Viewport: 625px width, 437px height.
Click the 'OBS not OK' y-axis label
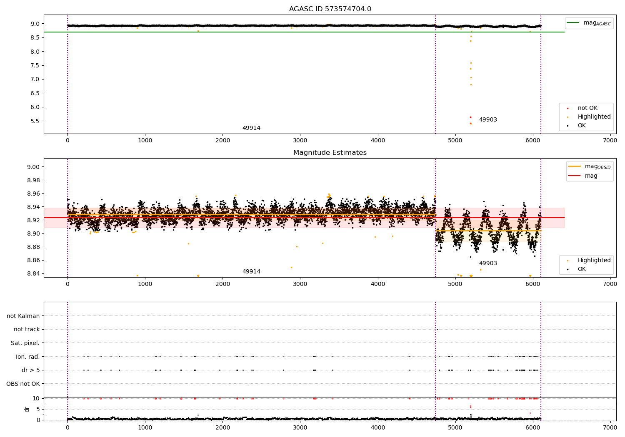[x=23, y=384]
